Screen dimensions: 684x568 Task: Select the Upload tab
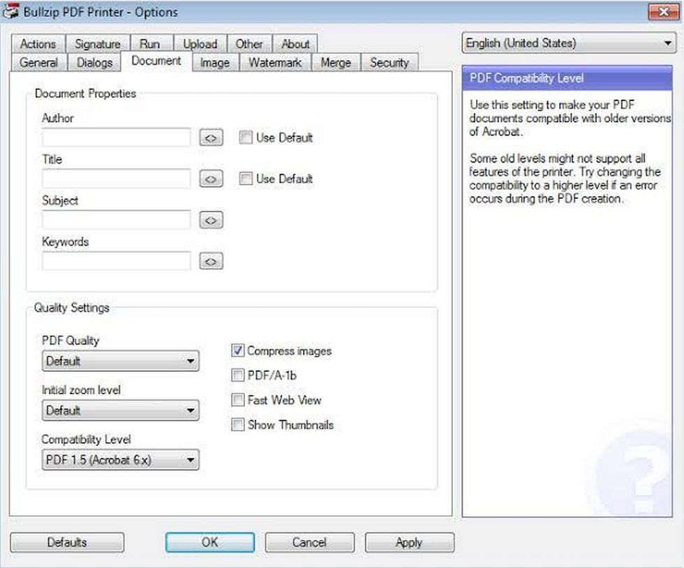pos(200,44)
